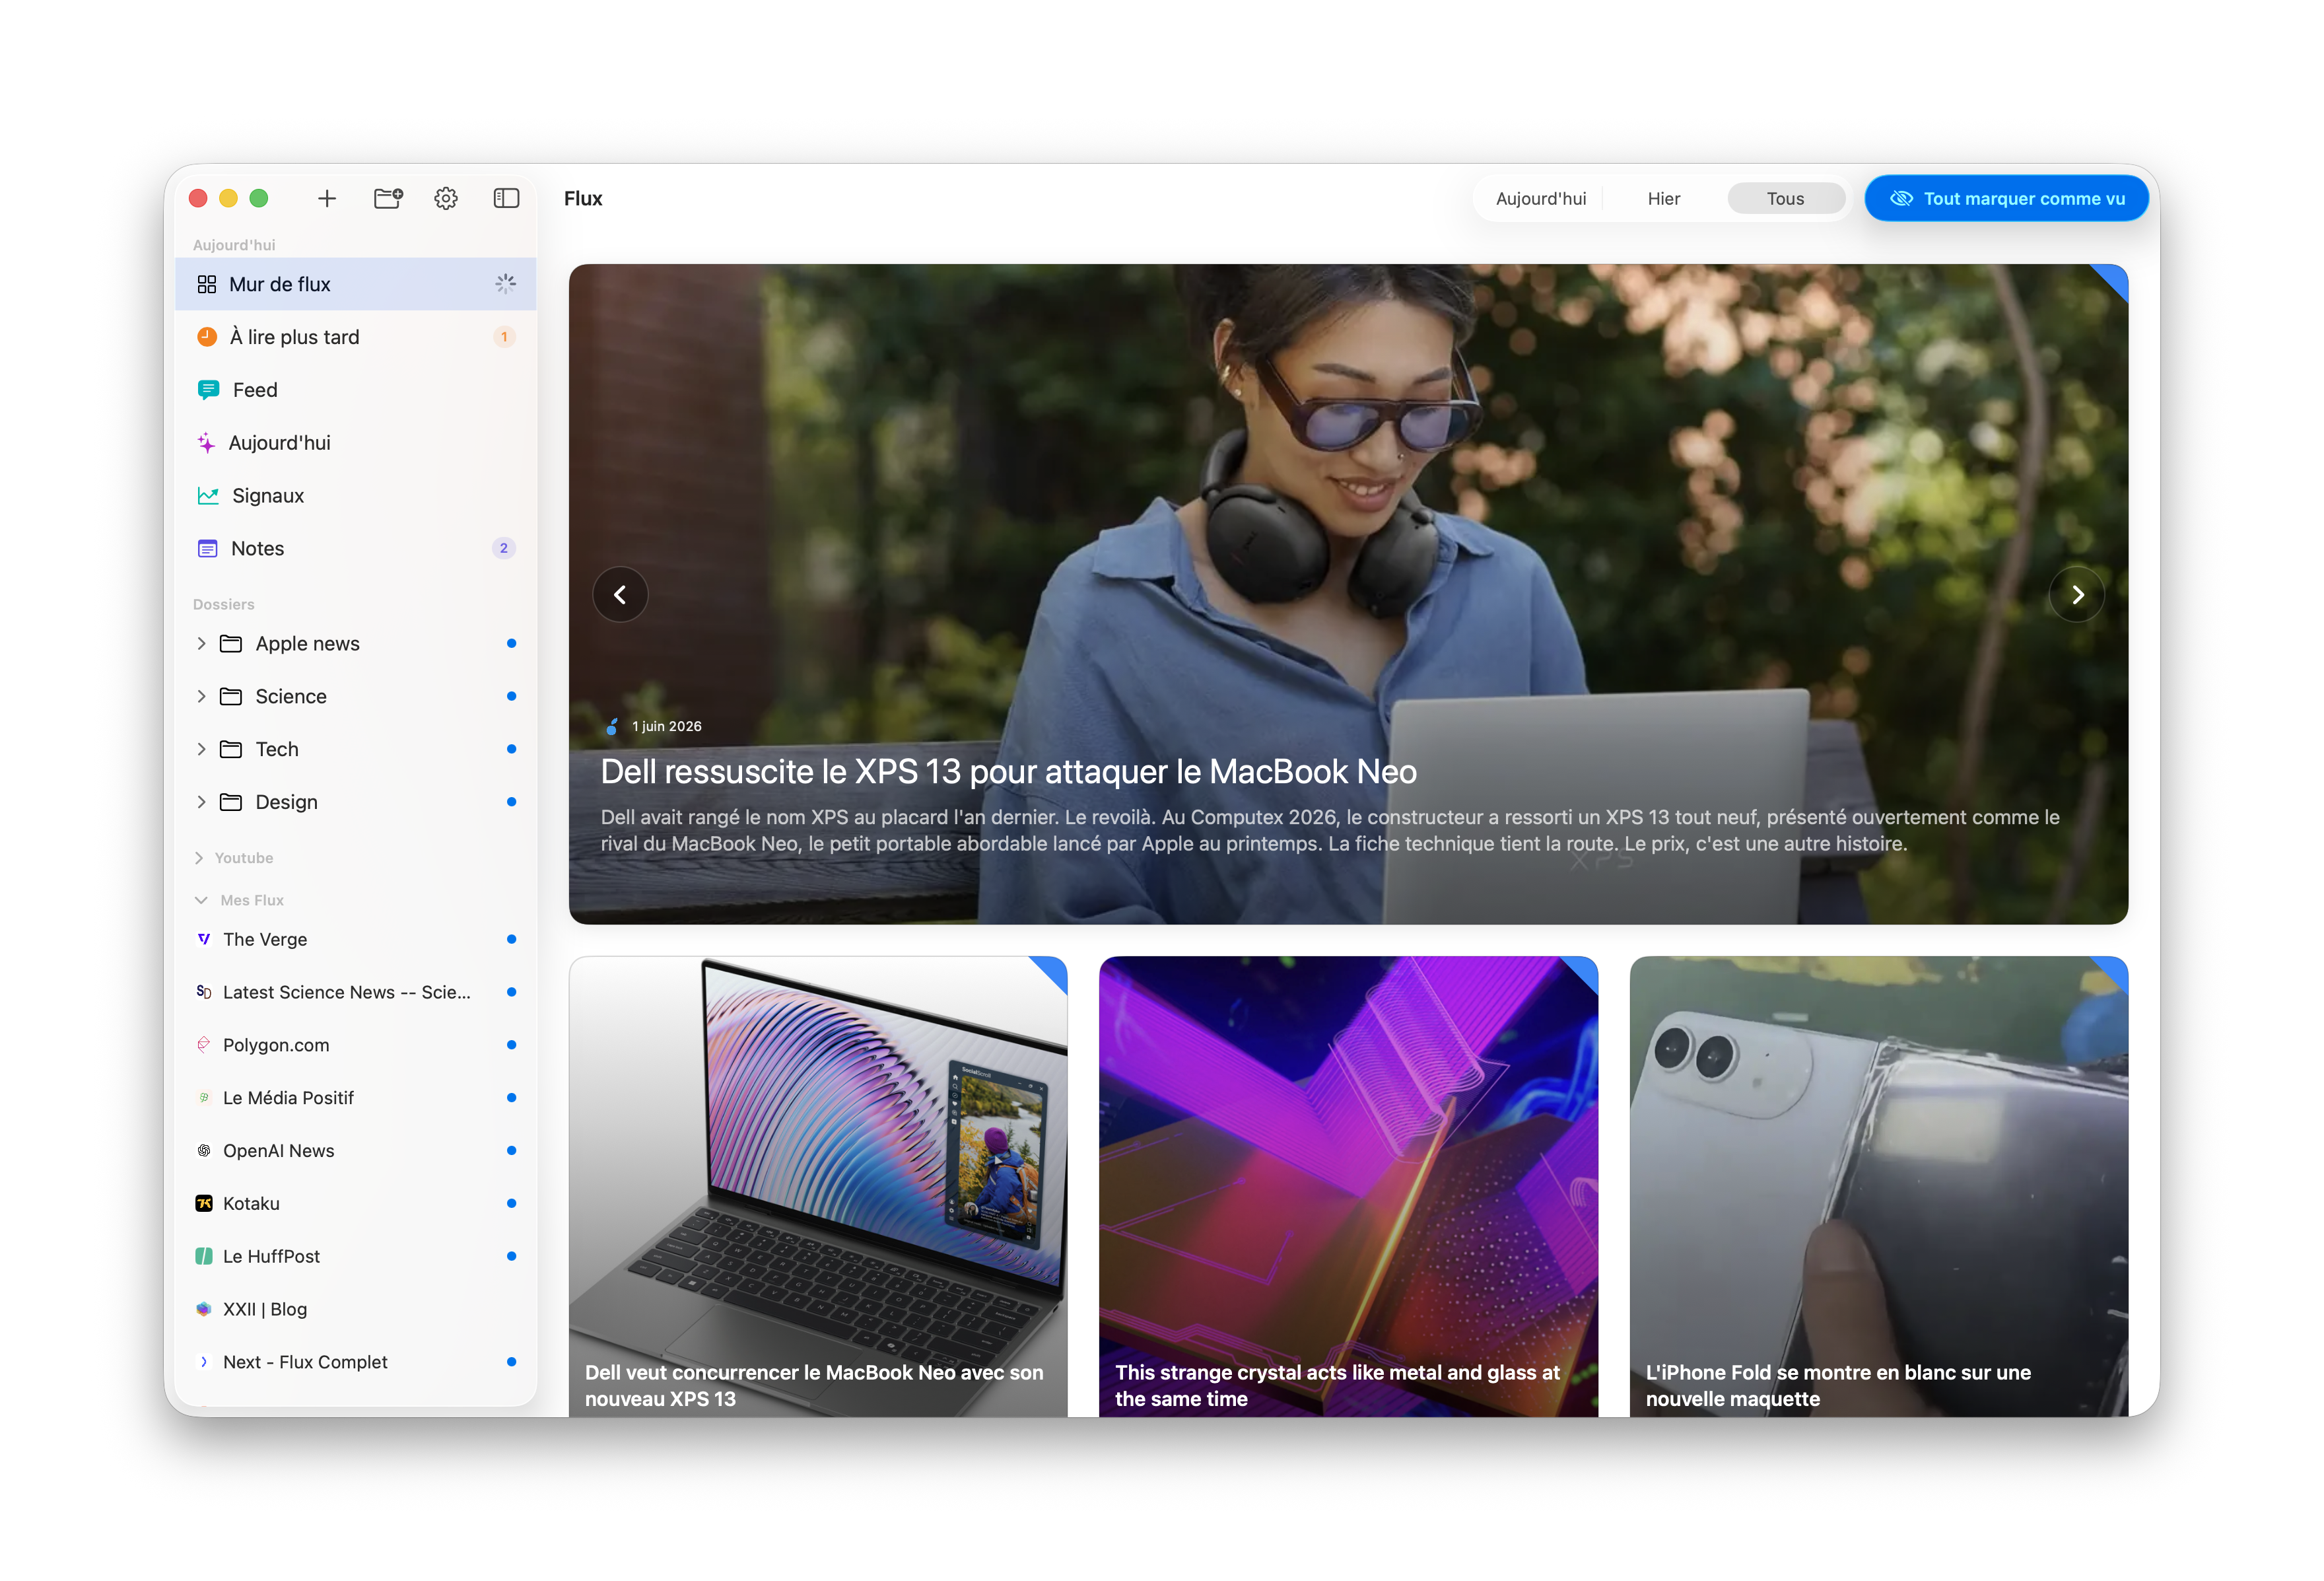Click the Kotaku feed logo
This screenshot has width=2324, height=1581.
(x=204, y=1204)
